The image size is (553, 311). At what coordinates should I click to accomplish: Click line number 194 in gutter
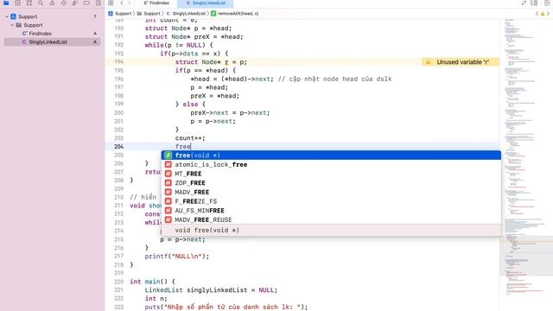pyautogui.click(x=119, y=62)
